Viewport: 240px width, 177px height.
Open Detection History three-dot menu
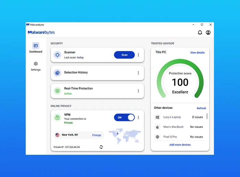point(139,73)
